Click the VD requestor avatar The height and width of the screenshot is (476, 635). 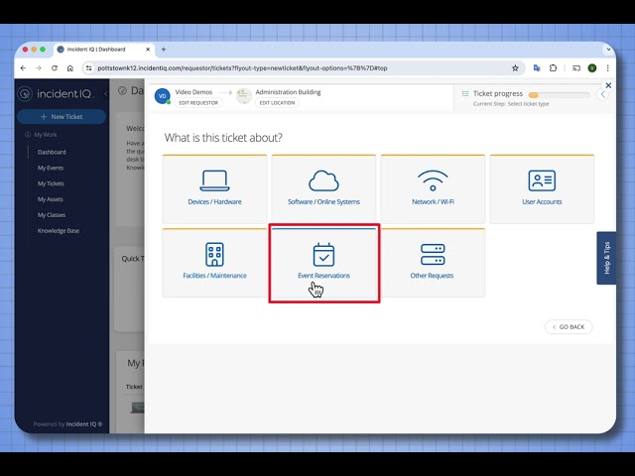[x=163, y=96]
